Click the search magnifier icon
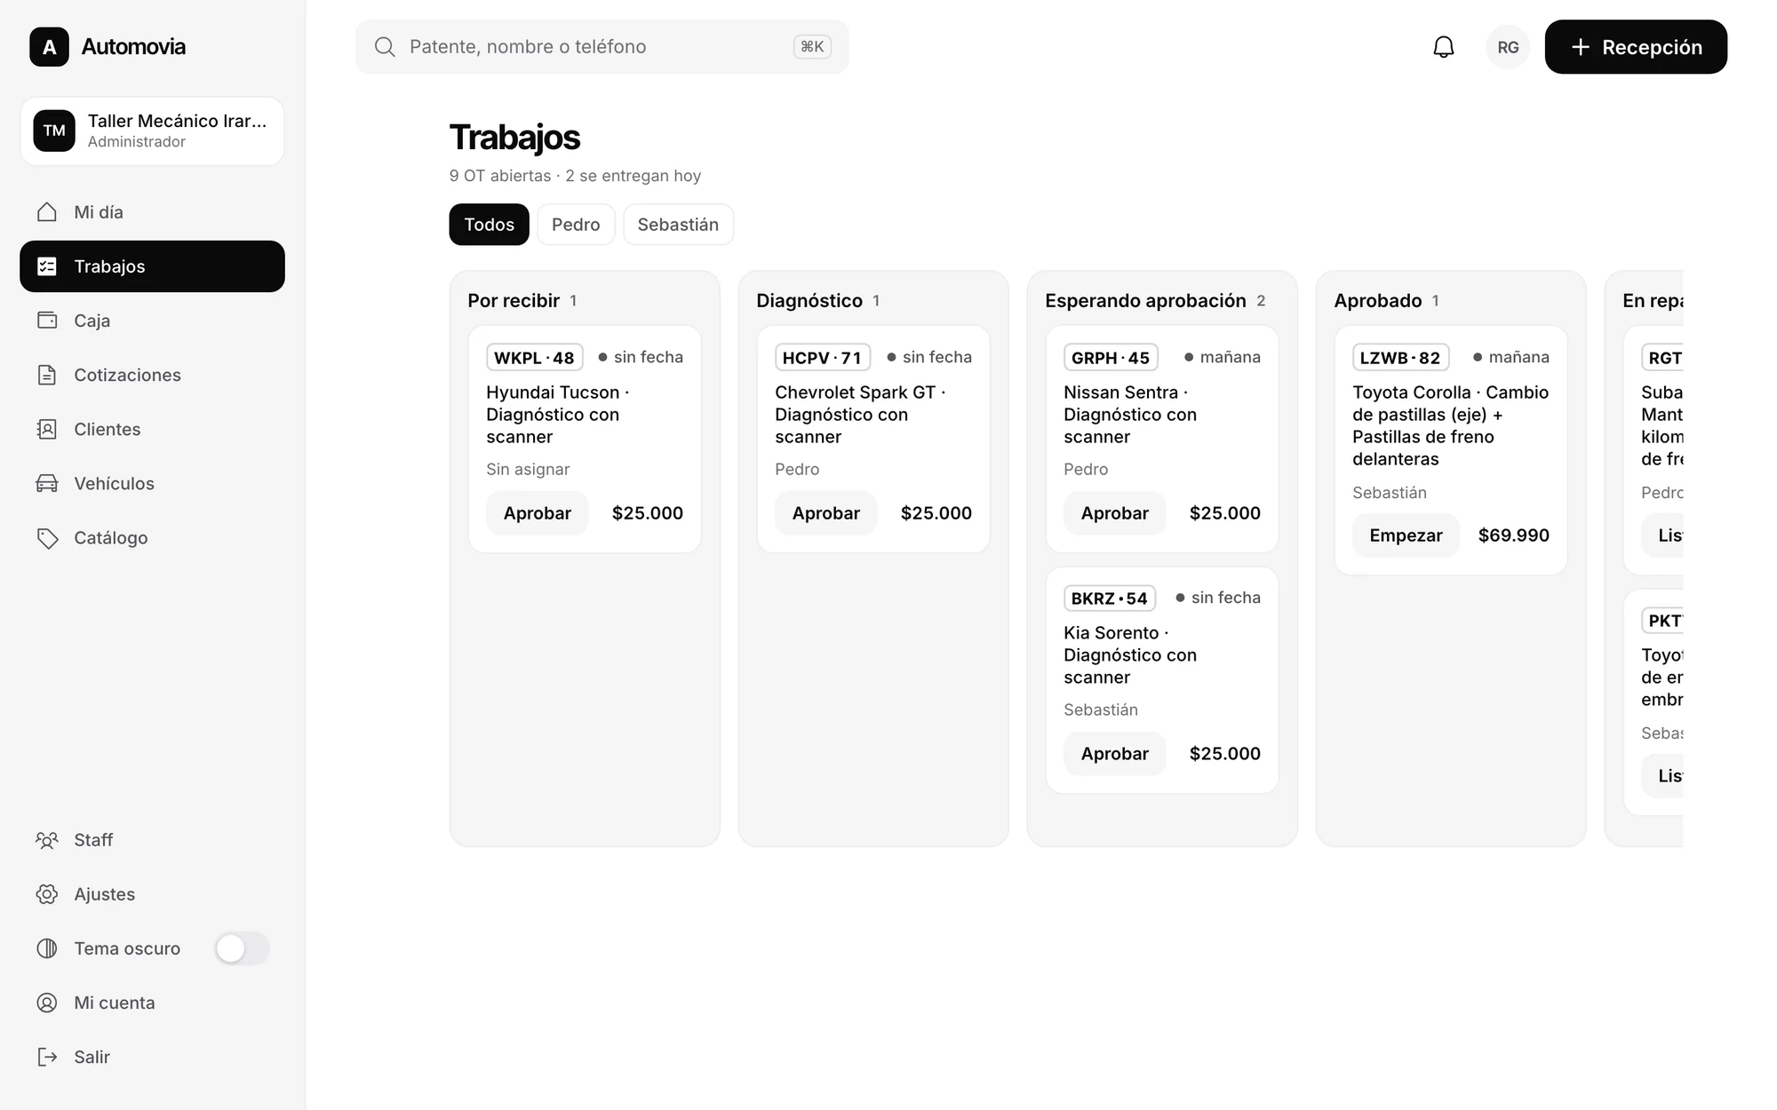 [x=385, y=47]
